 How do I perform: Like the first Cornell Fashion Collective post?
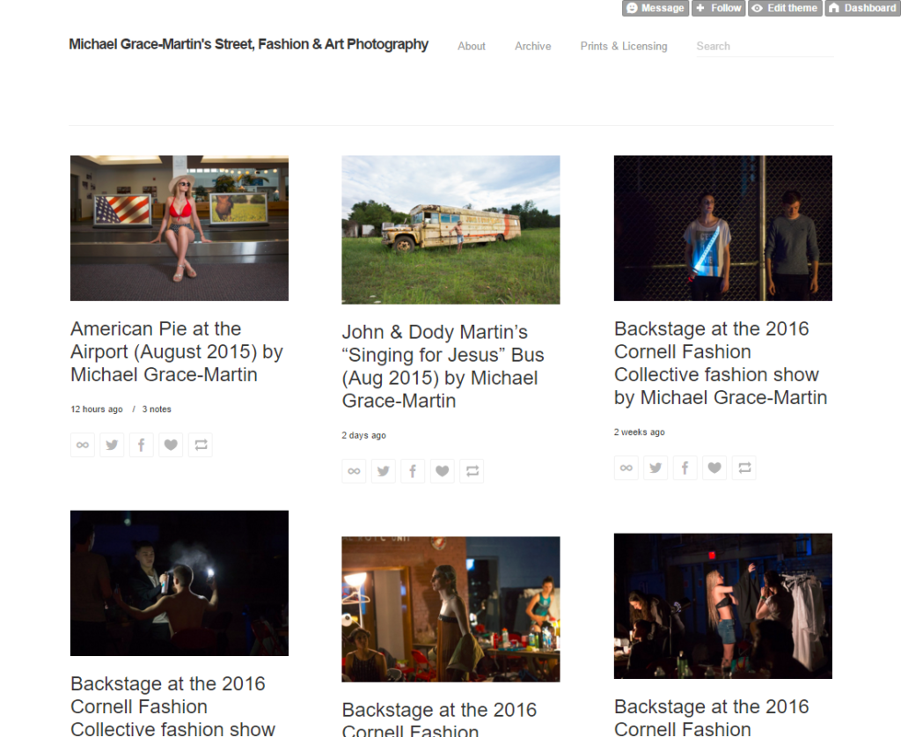pyautogui.click(x=714, y=468)
